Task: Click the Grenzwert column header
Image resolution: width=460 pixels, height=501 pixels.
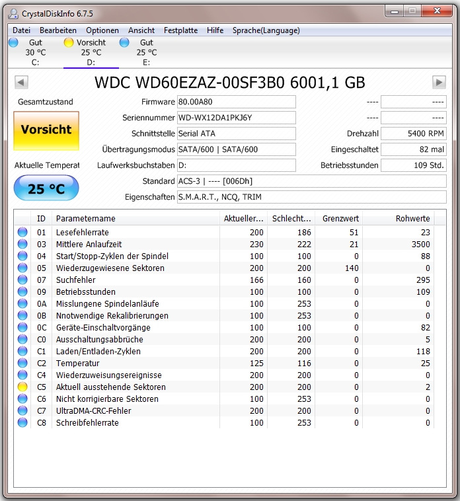Action: pos(338,219)
